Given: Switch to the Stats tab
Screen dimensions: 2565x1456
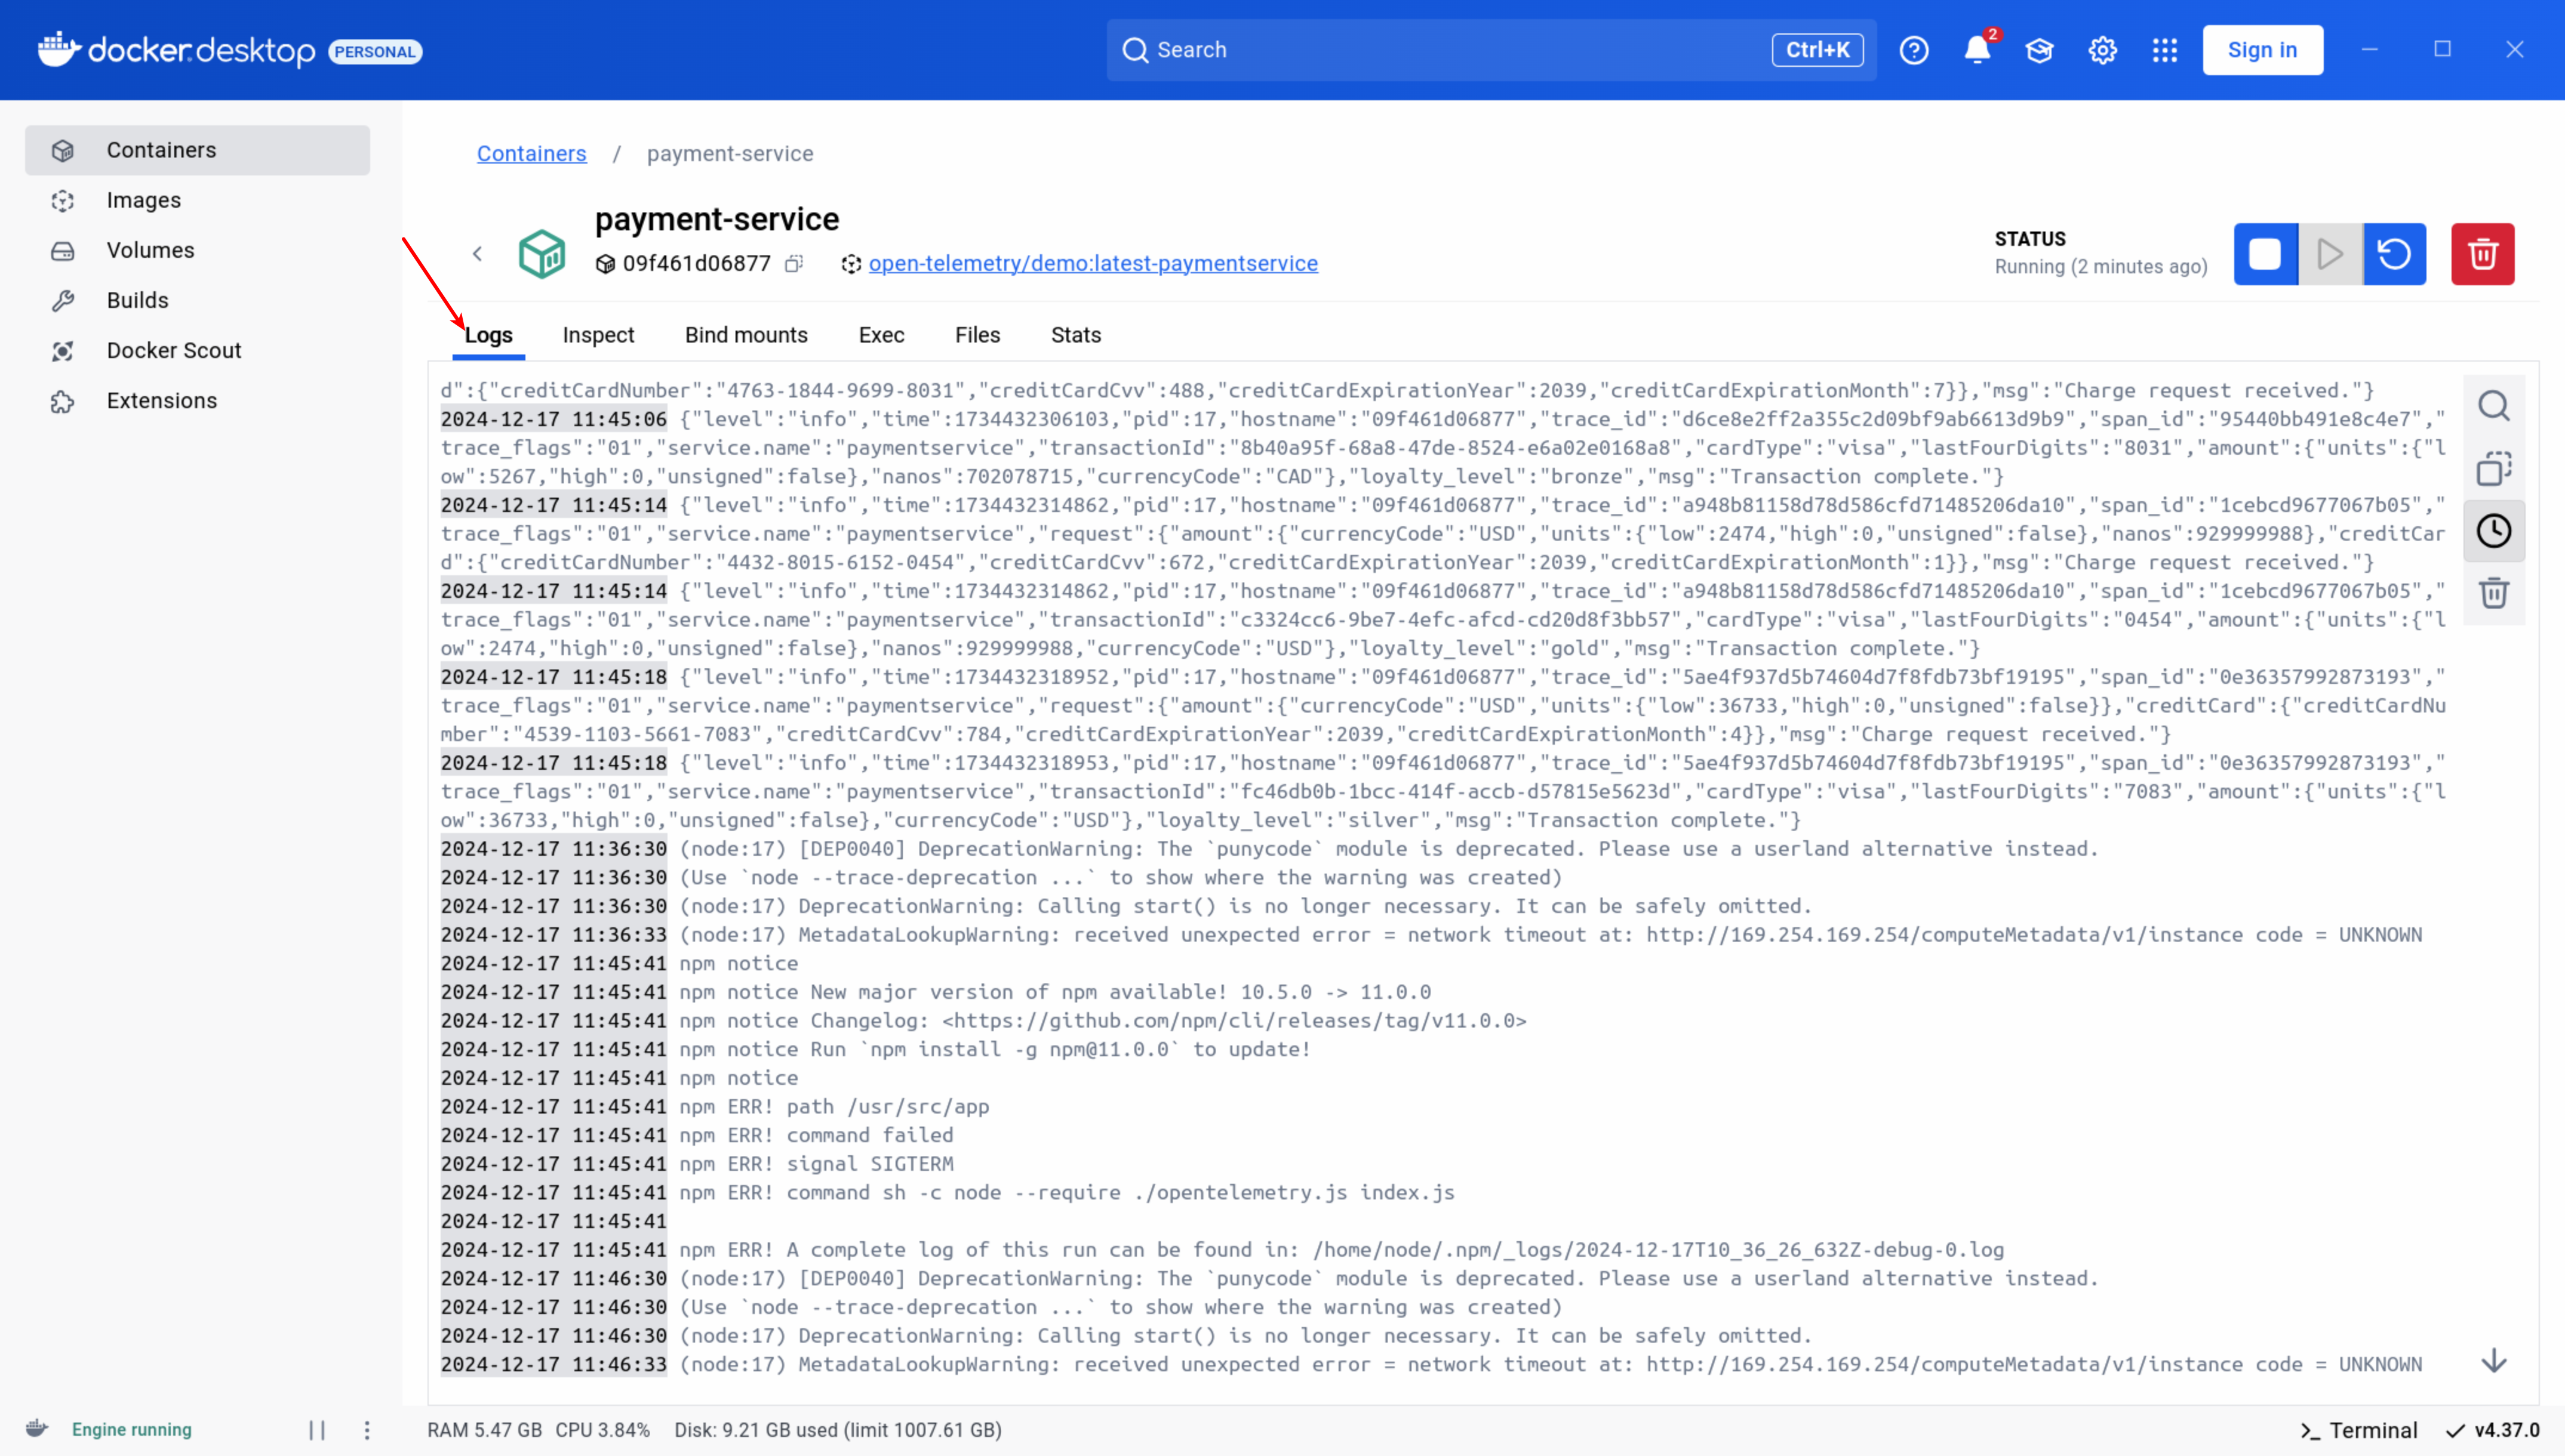Looking at the screenshot, I should click(1075, 335).
